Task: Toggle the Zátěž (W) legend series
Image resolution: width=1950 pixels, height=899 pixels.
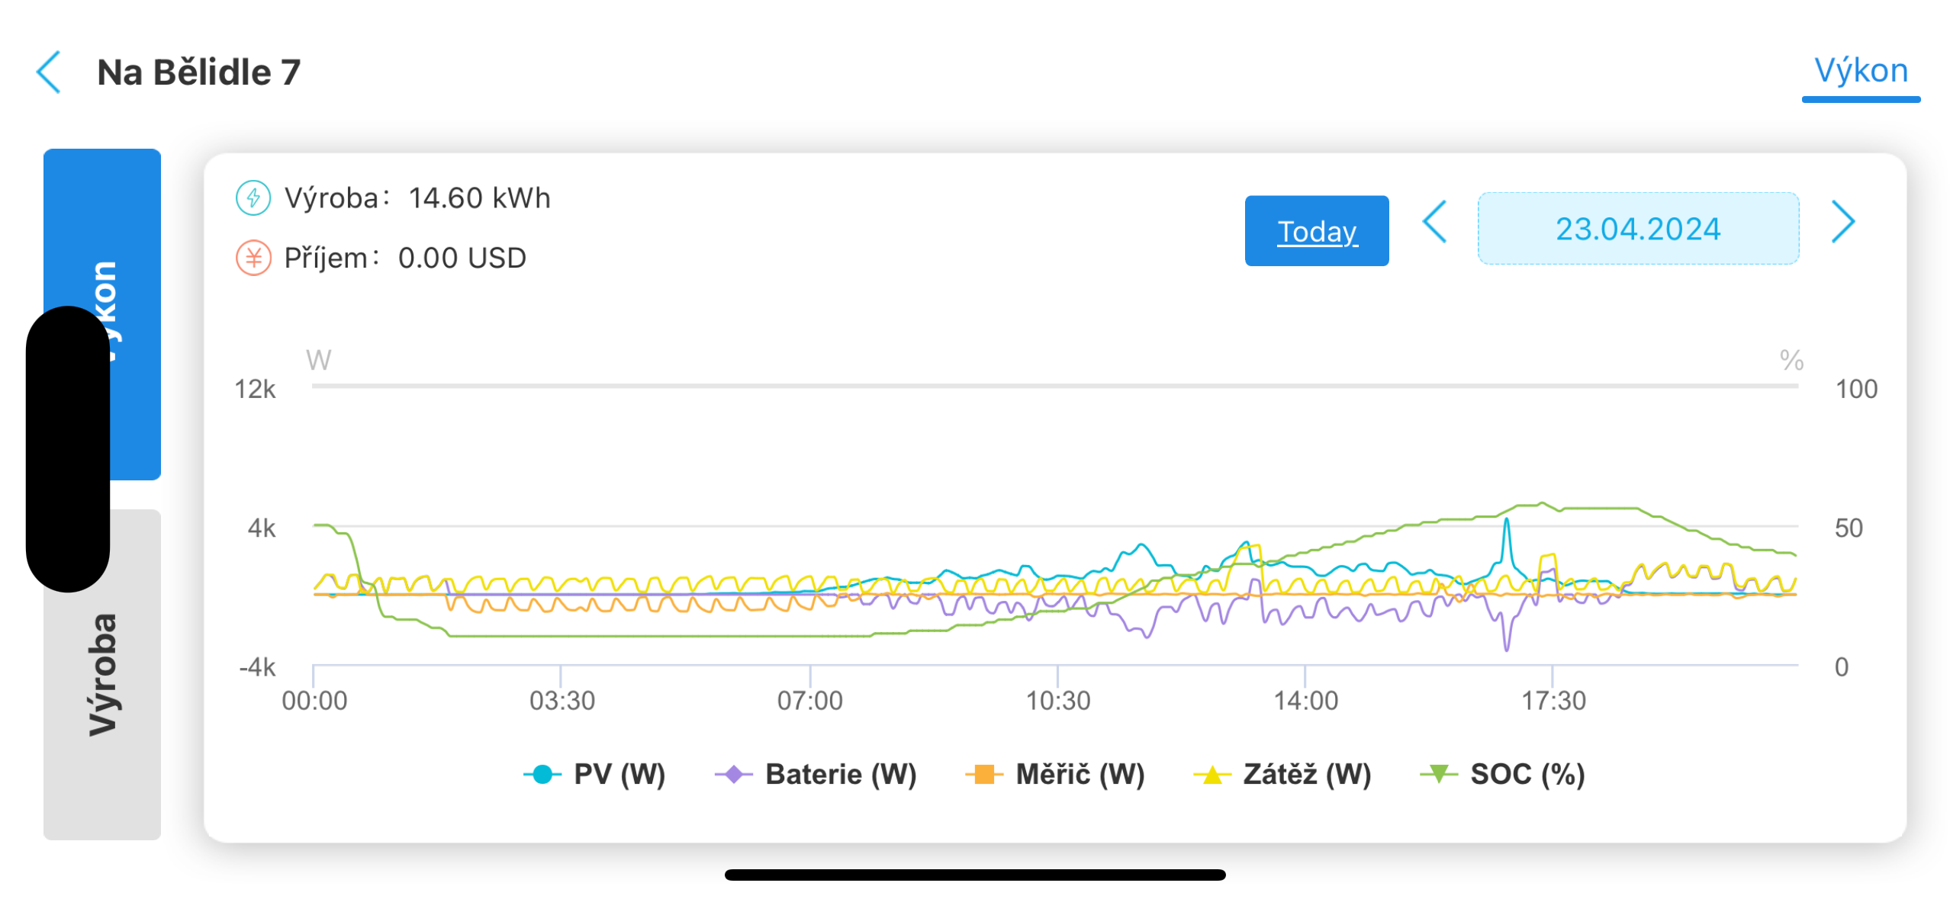Action: 1282,774
